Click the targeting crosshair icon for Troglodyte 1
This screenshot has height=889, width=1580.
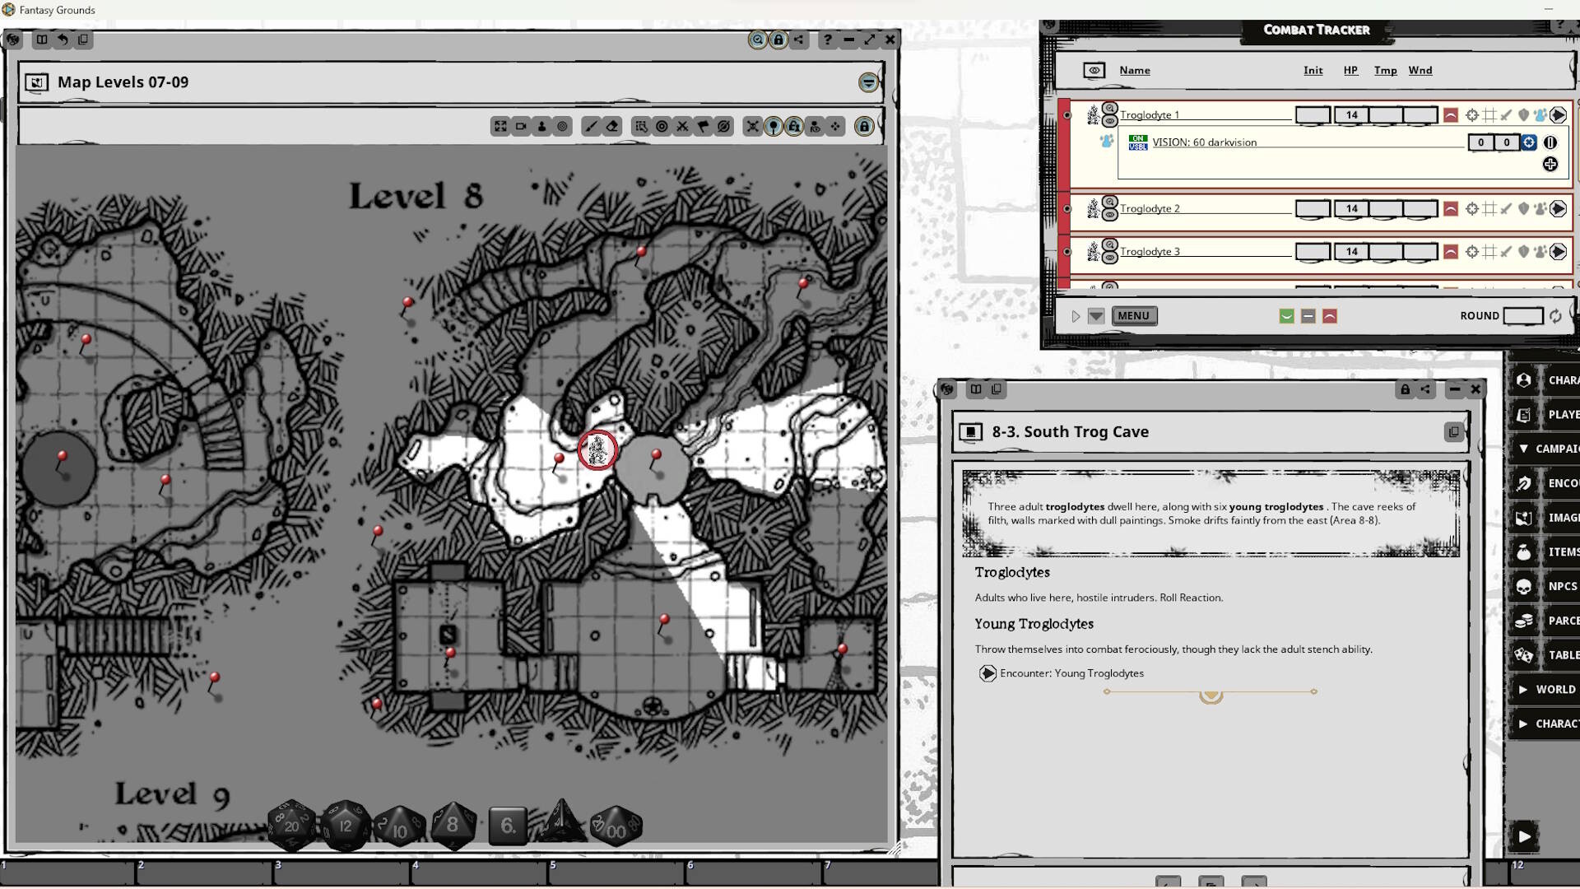(x=1472, y=115)
